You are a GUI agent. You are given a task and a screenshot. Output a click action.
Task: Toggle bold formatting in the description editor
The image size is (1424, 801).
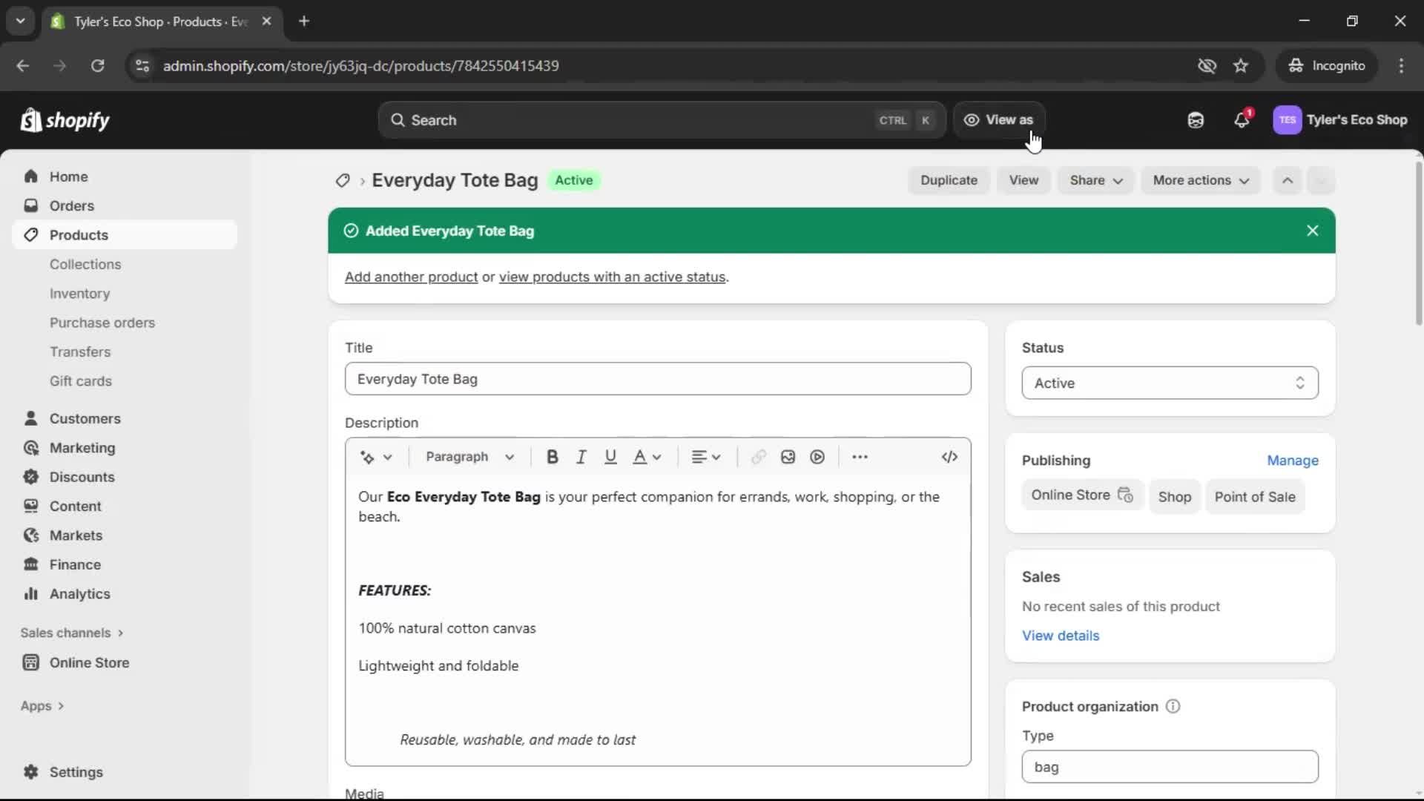point(553,457)
